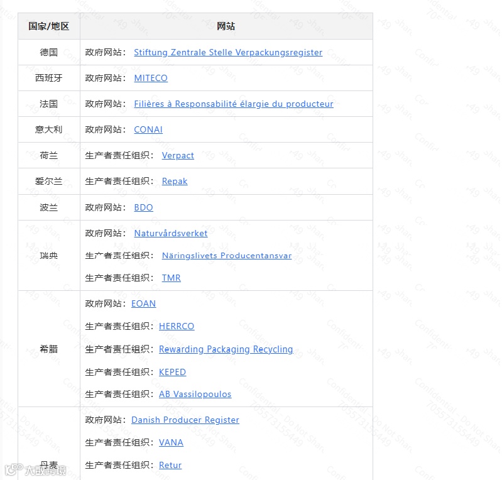Screen dimensions: 502x480
Task: Click the 瑞典 country cell
Action: click(x=48, y=256)
